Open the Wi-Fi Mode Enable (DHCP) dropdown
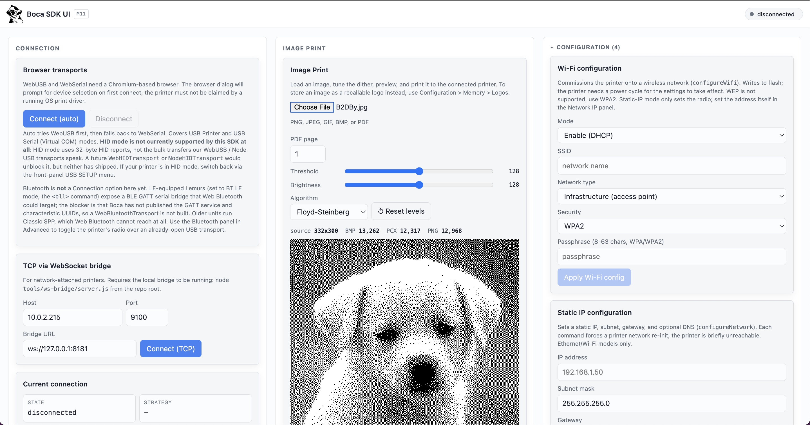 click(672, 135)
